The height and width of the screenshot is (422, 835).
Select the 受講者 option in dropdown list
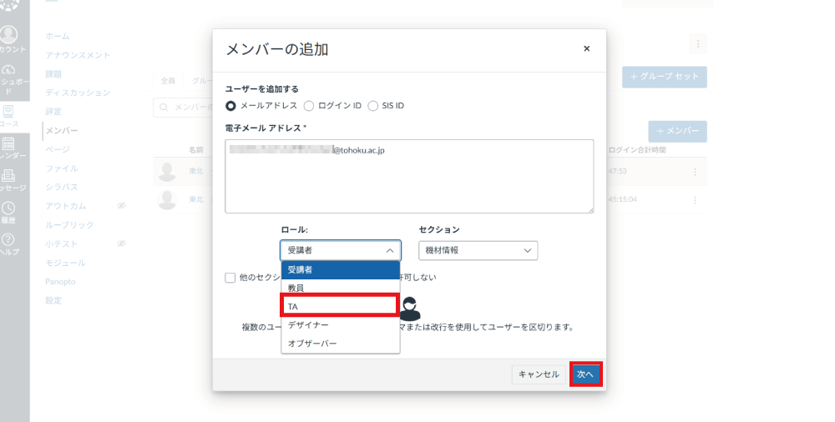click(x=341, y=270)
